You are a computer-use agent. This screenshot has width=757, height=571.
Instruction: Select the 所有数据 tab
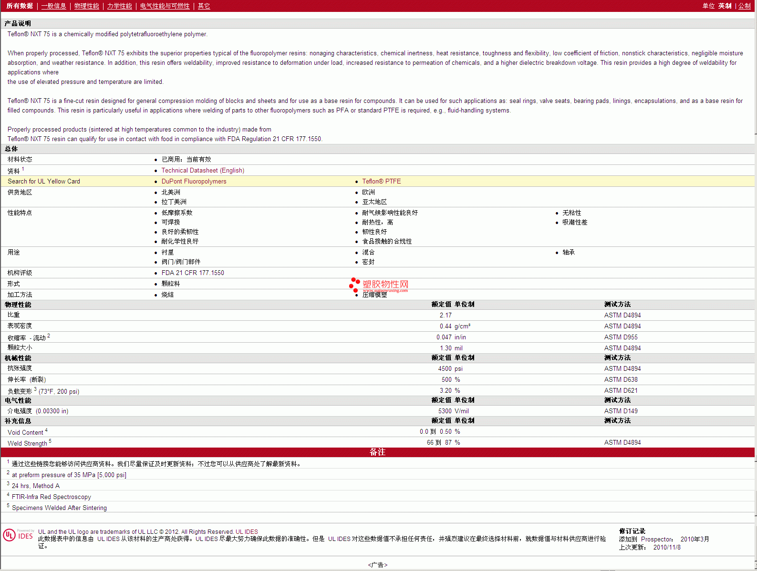click(x=20, y=6)
